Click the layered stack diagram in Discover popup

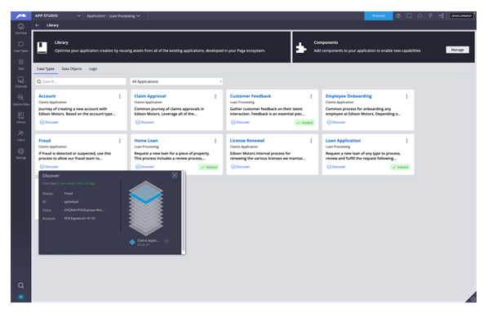[x=146, y=208]
